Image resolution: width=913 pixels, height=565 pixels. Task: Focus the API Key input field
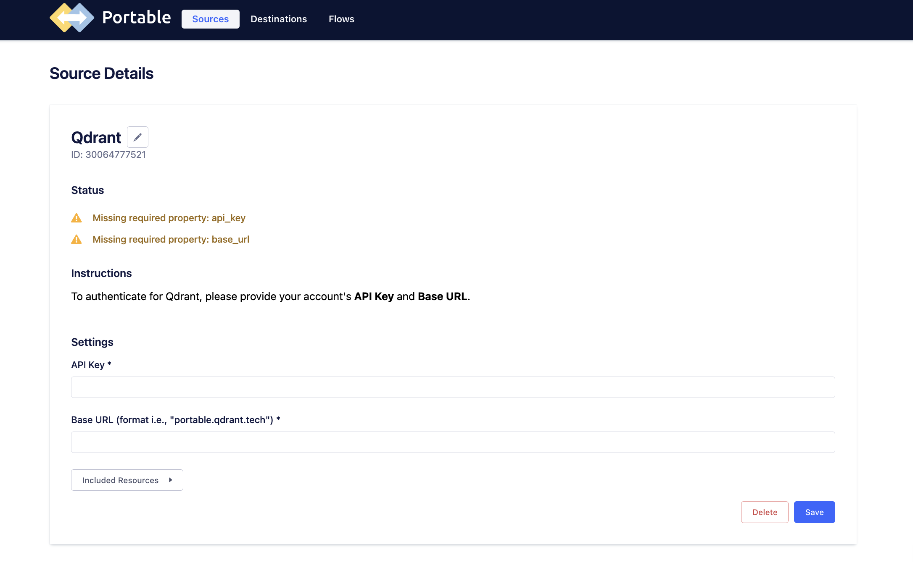(x=453, y=387)
